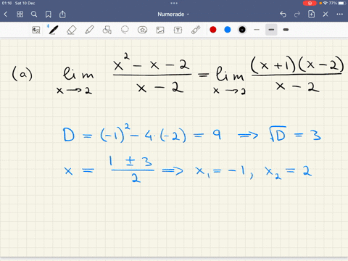
Task: Select the Text box tool
Action: (178, 30)
